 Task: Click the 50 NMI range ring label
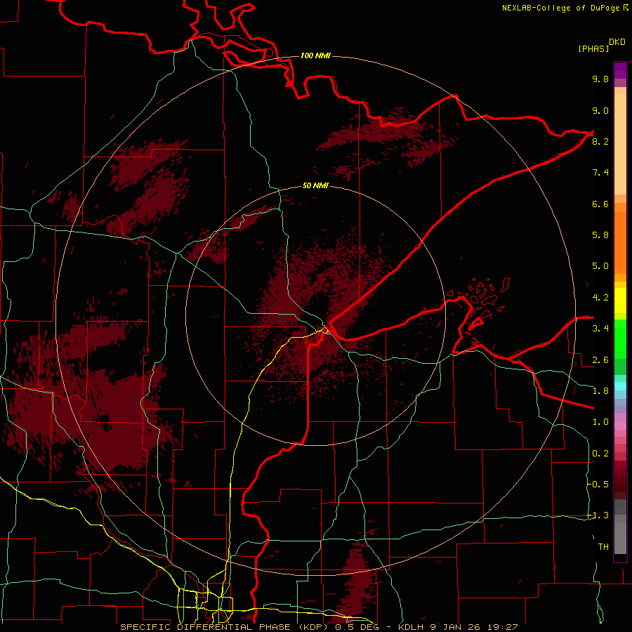315,186
